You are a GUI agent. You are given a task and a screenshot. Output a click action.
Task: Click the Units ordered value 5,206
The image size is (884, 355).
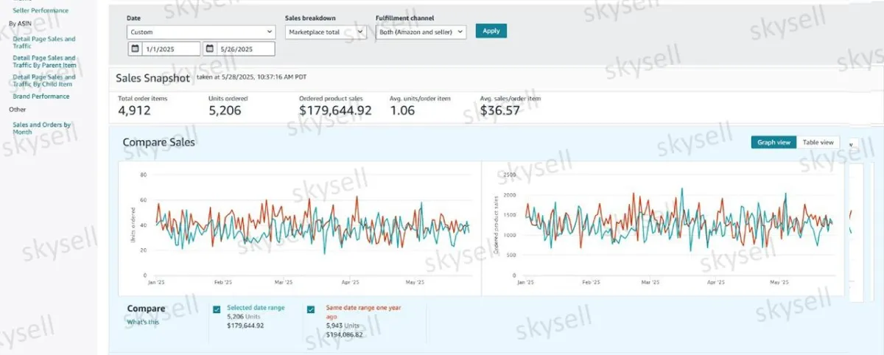point(225,111)
